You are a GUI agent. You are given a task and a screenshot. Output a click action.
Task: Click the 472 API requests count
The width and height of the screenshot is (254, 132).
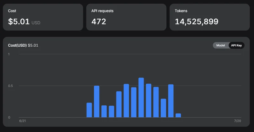99,22
